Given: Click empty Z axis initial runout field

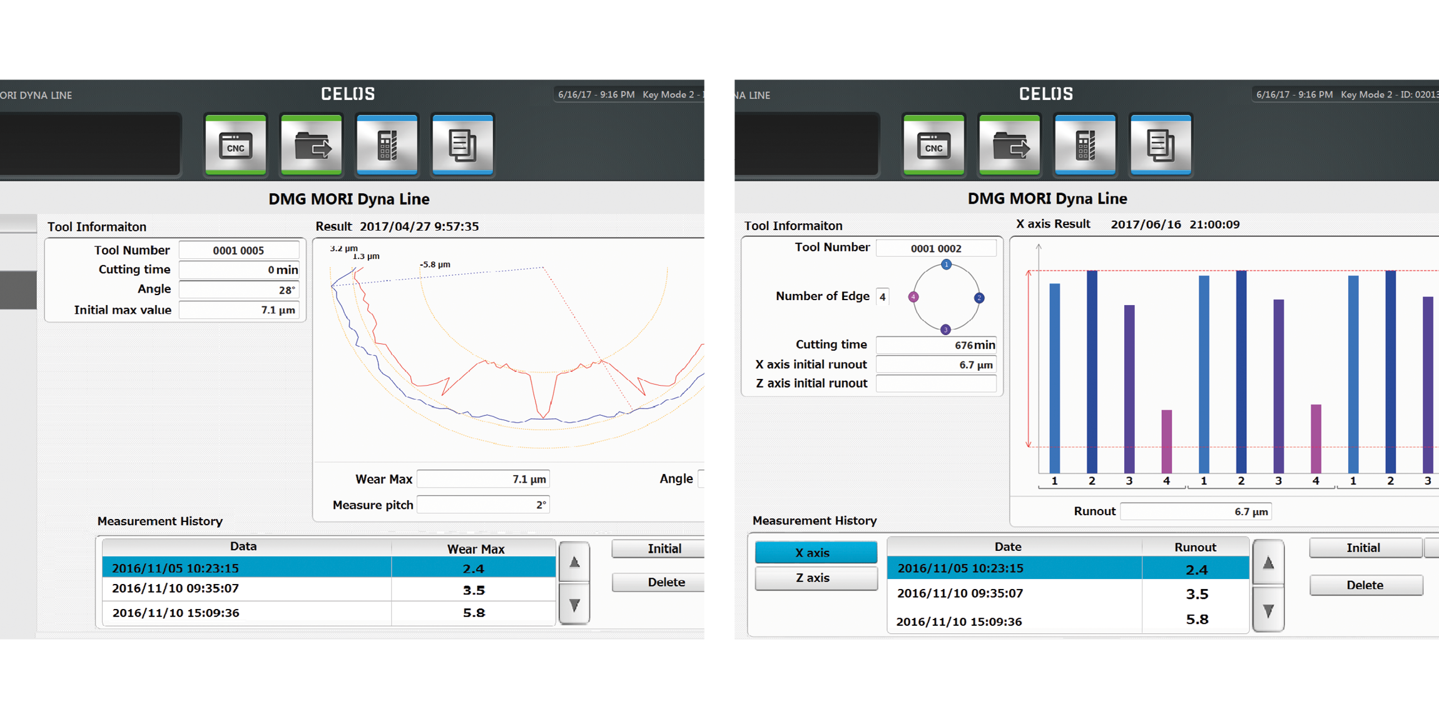Looking at the screenshot, I should click(936, 383).
